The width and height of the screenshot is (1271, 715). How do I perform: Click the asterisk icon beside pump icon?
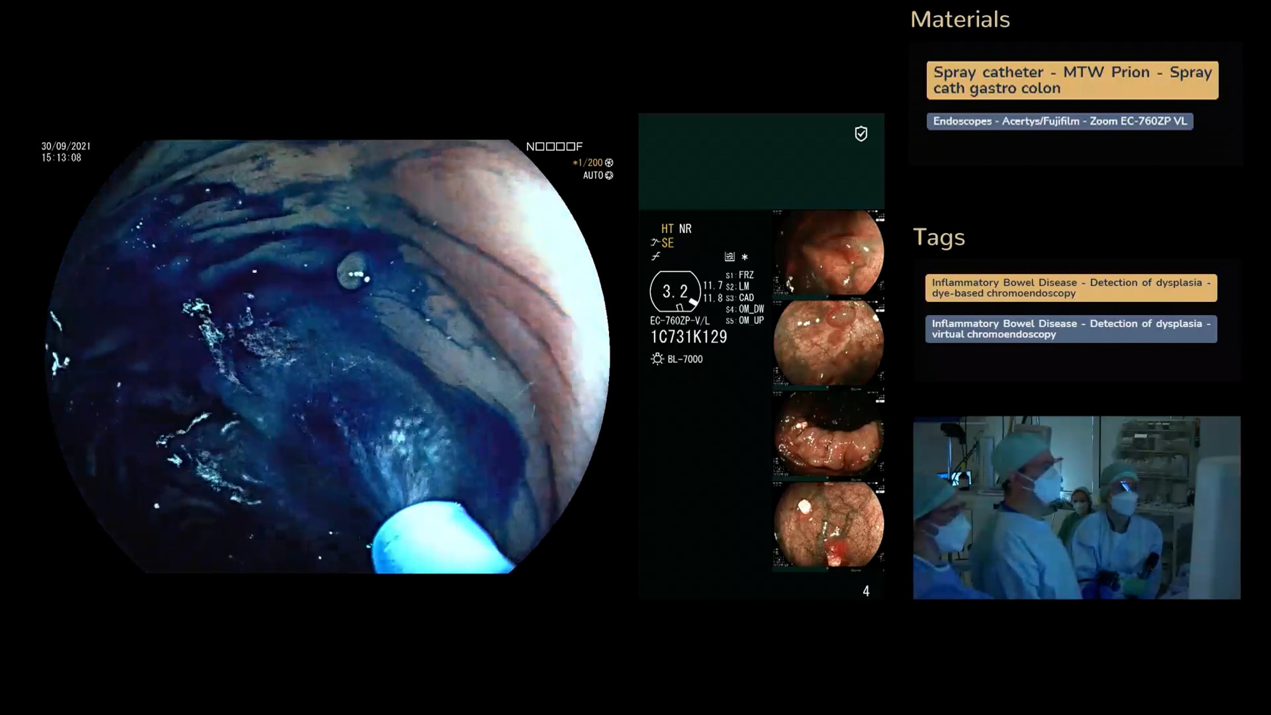pyautogui.click(x=745, y=257)
